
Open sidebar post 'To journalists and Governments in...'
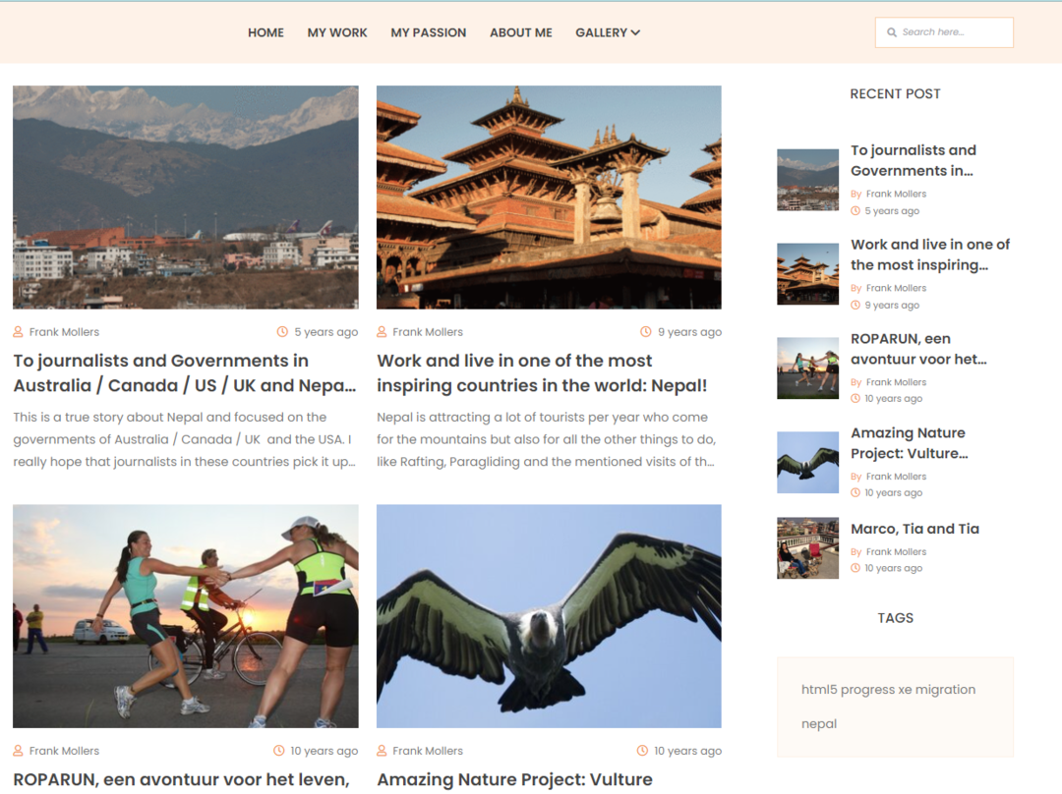[913, 160]
